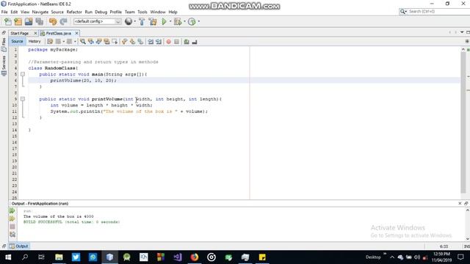Click the globe browser icon in toolbar
Viewport: 470px width, 264px height.
tap(129, 21)
